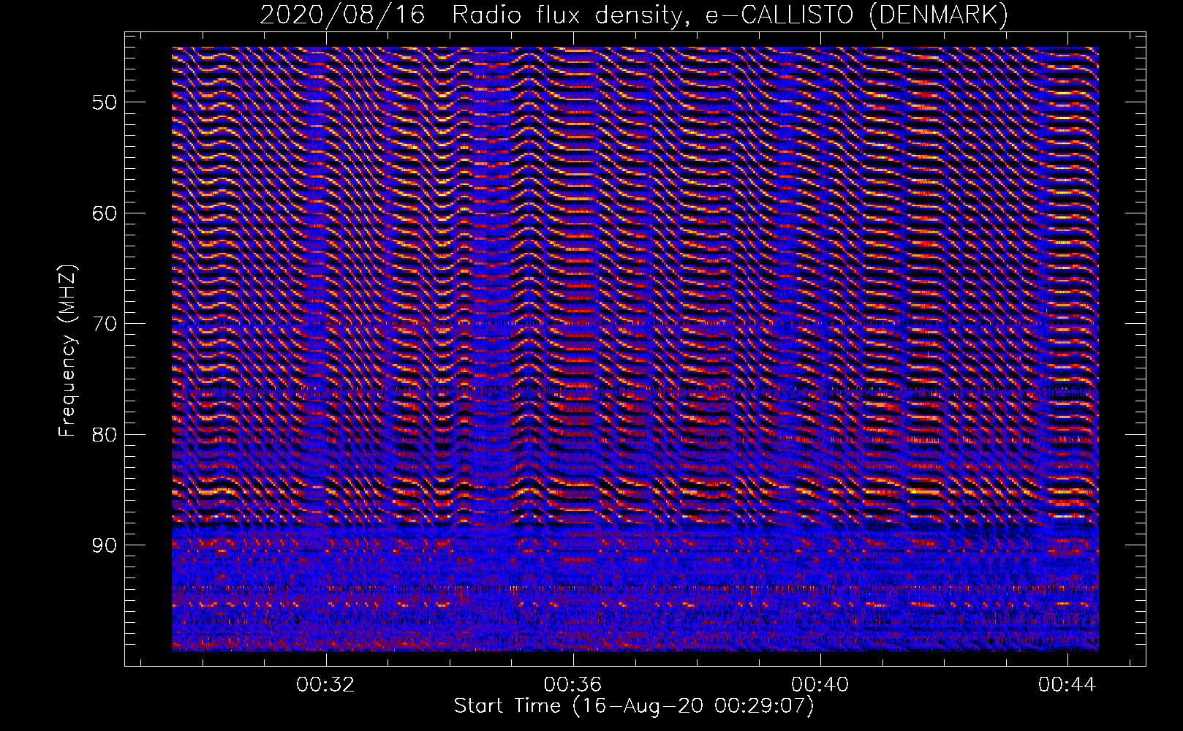Click the 'Start Time (16-Aug-20 00:29:07)' label
The height and width of the screenshot is (731, 1183).
634,706
